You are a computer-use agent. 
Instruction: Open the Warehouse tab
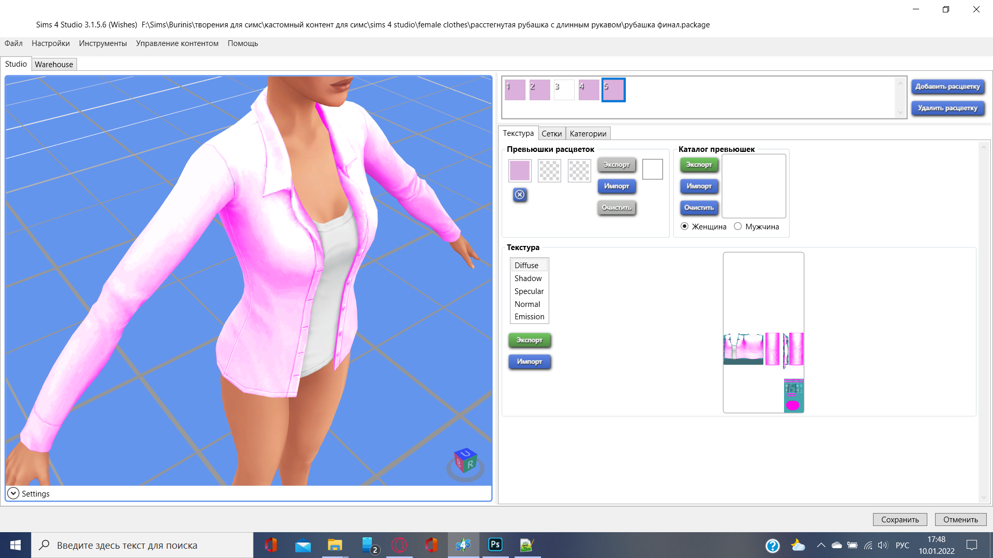54,64
